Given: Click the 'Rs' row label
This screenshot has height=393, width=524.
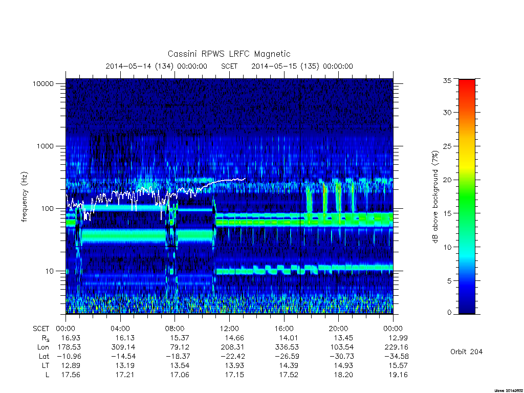Looking at the screenshot, I should click(x=46, y=339).
